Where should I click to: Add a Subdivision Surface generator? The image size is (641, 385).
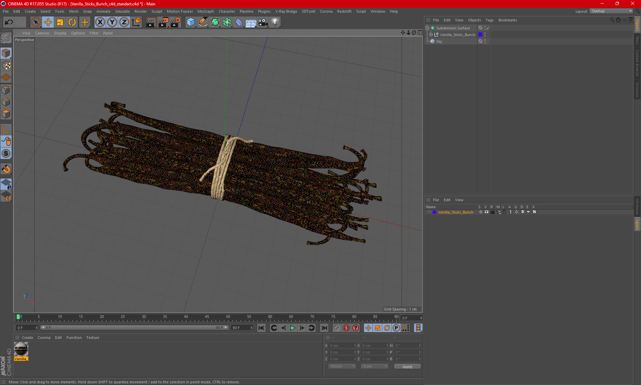215,22
